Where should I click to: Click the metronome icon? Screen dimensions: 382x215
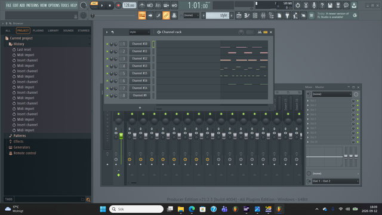pos(142,5)
